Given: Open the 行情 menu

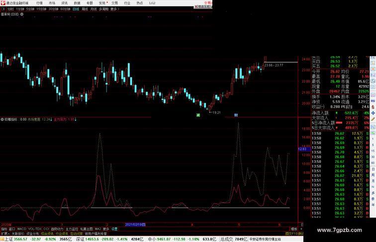Looking at the screenshot, I should tap(40, 3).
